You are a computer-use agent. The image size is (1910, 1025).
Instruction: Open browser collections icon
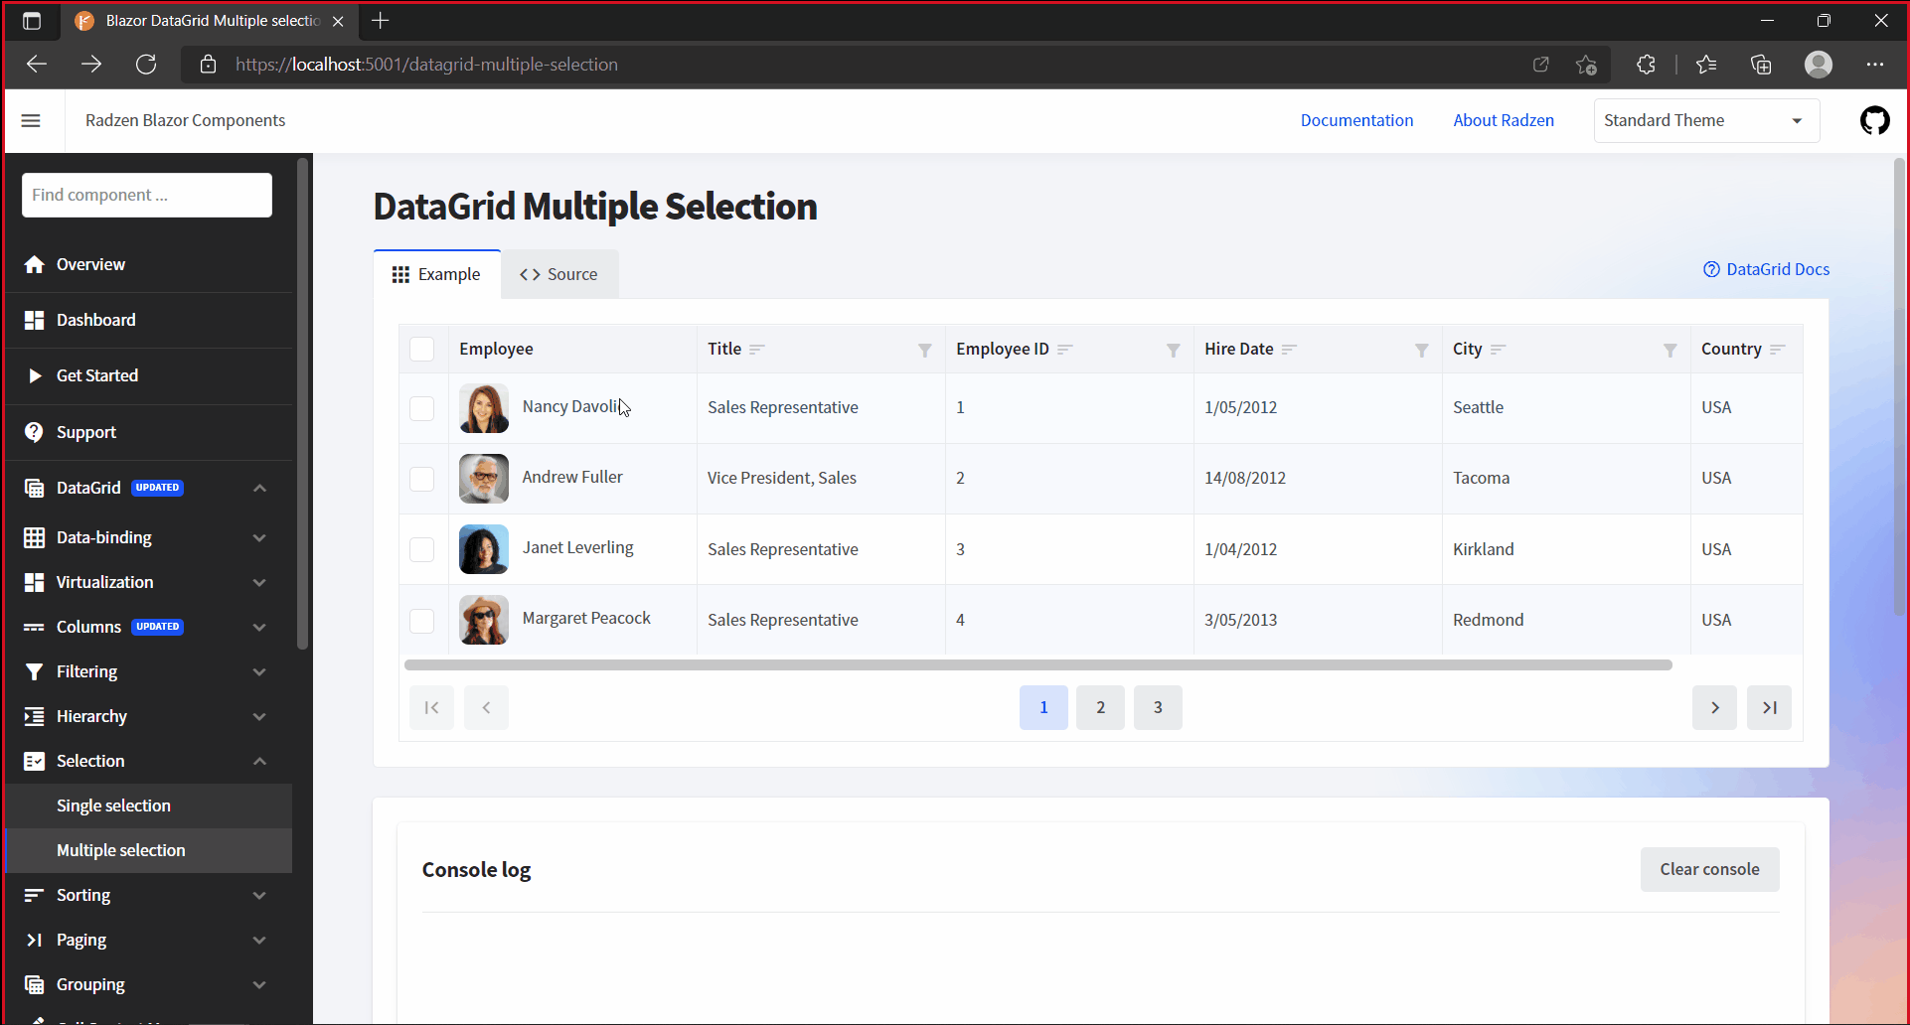tap(1761, 65)
